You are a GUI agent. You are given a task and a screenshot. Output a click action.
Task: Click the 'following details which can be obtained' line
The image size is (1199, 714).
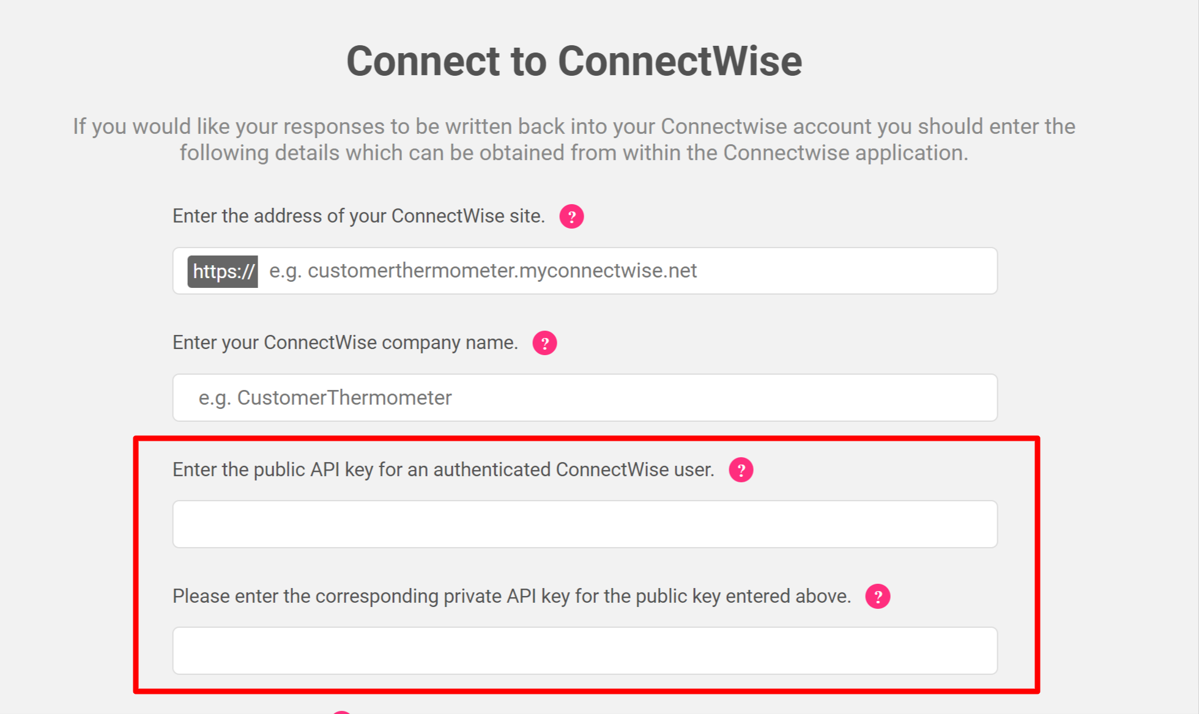coord(574,153)
